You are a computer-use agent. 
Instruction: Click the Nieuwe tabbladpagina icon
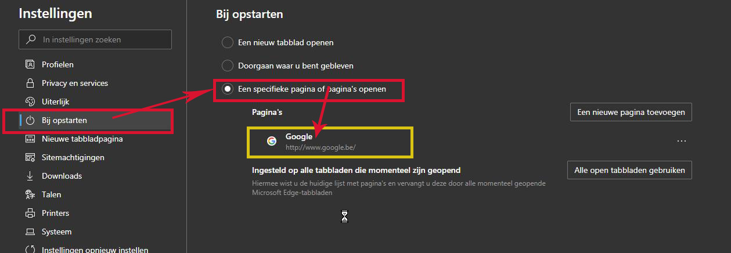(x=30, y=139)
